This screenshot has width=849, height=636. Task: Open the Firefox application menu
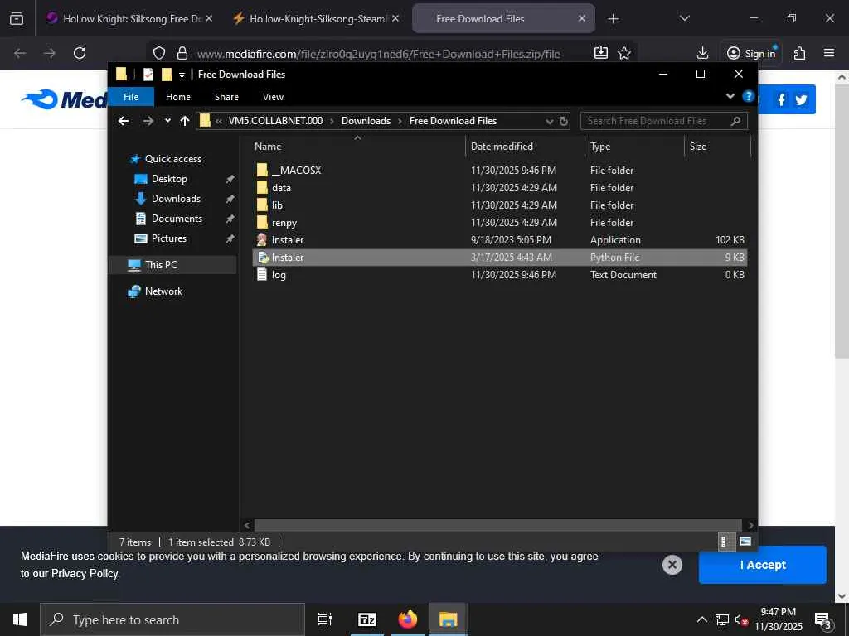pyautogui.click(x=829, y=53)
